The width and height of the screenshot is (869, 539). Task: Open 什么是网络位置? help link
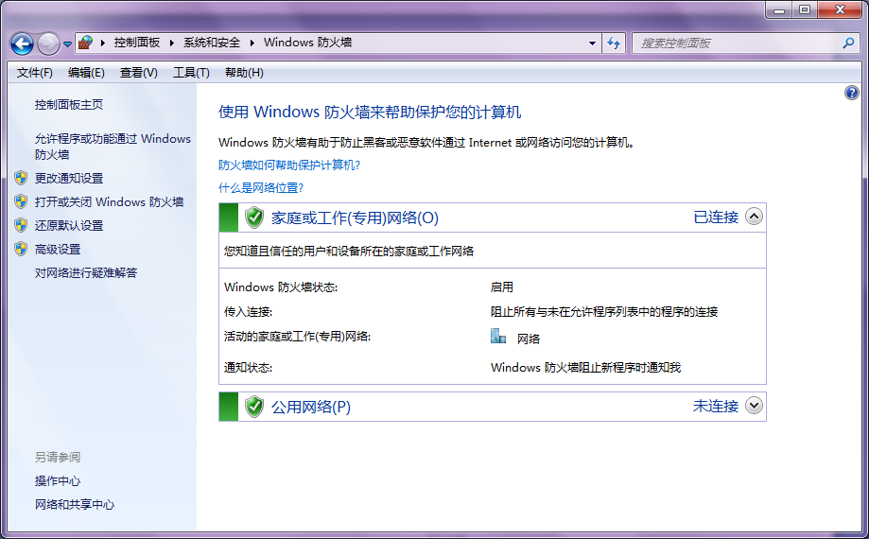point(261,187)
